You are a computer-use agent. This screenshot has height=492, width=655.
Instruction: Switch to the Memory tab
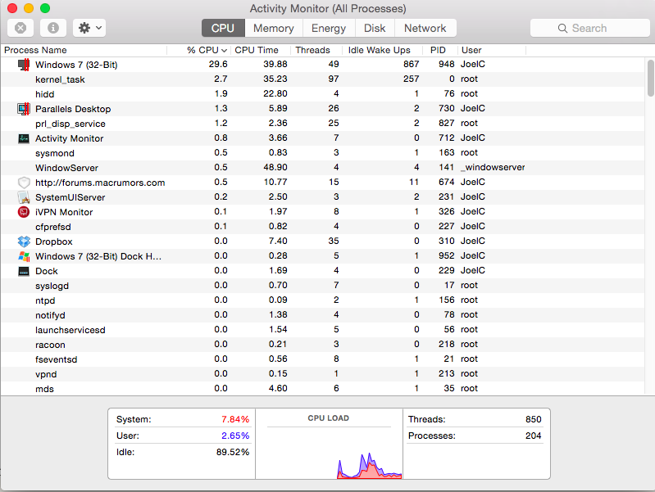pyautogui.click(x=274, y=28)
